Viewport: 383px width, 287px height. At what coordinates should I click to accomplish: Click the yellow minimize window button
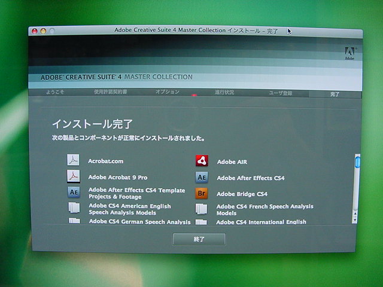43,31
